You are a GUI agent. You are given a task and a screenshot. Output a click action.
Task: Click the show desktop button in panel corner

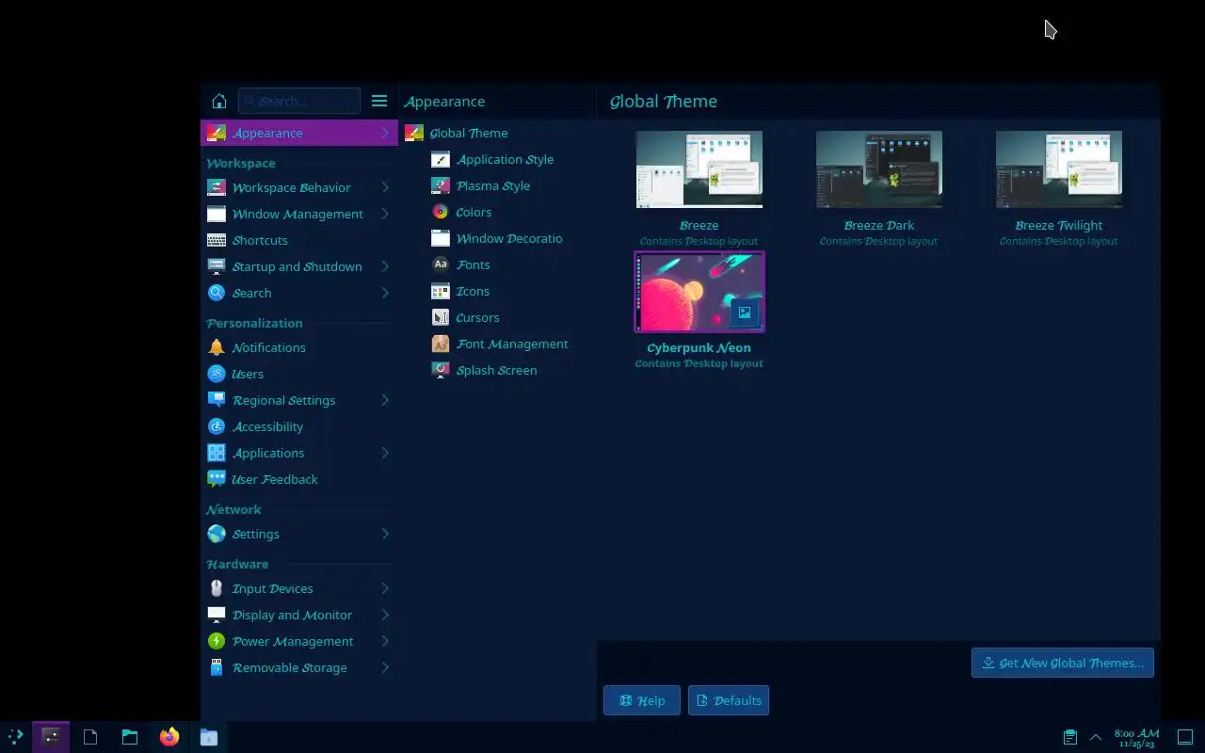pyautogui.click(x=1185, y=737)
